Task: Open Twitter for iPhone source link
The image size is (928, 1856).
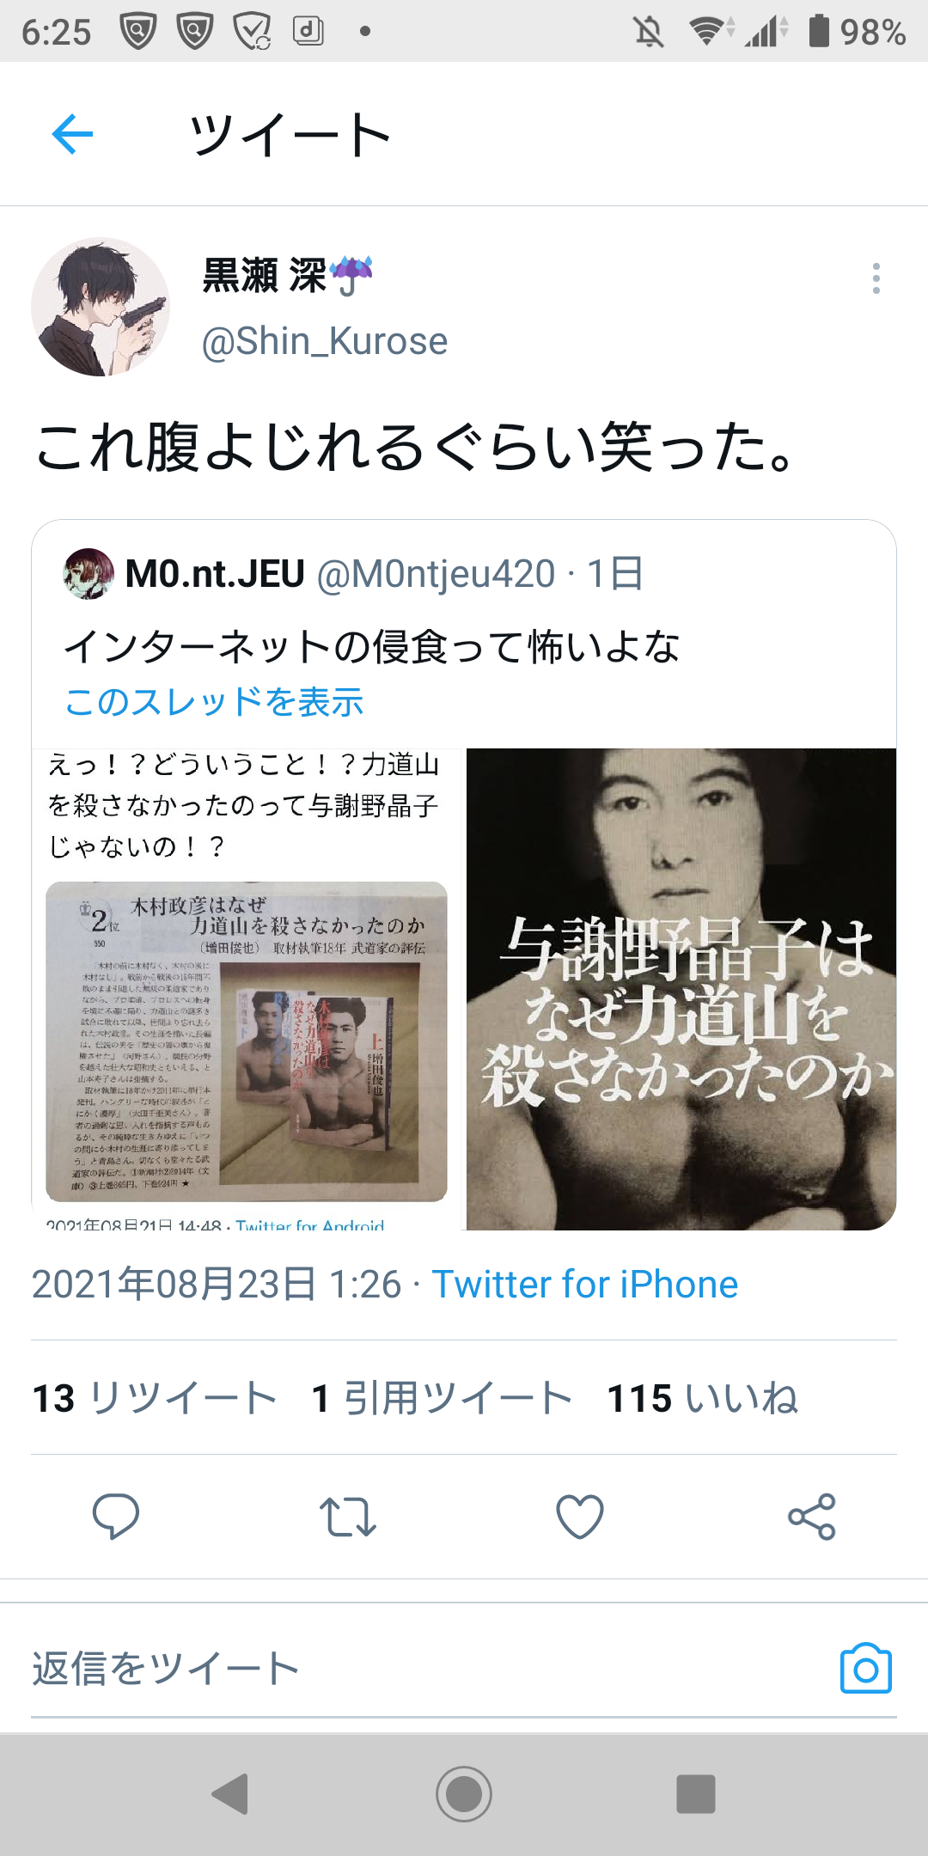Action: click(x=585, y=1285)
